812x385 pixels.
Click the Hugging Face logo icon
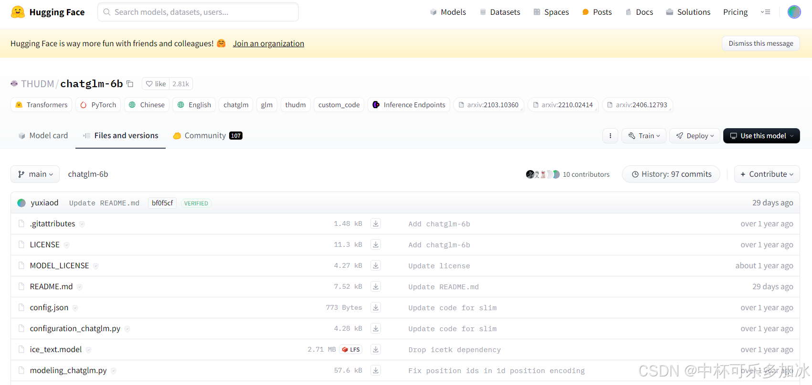coord(18,12)
